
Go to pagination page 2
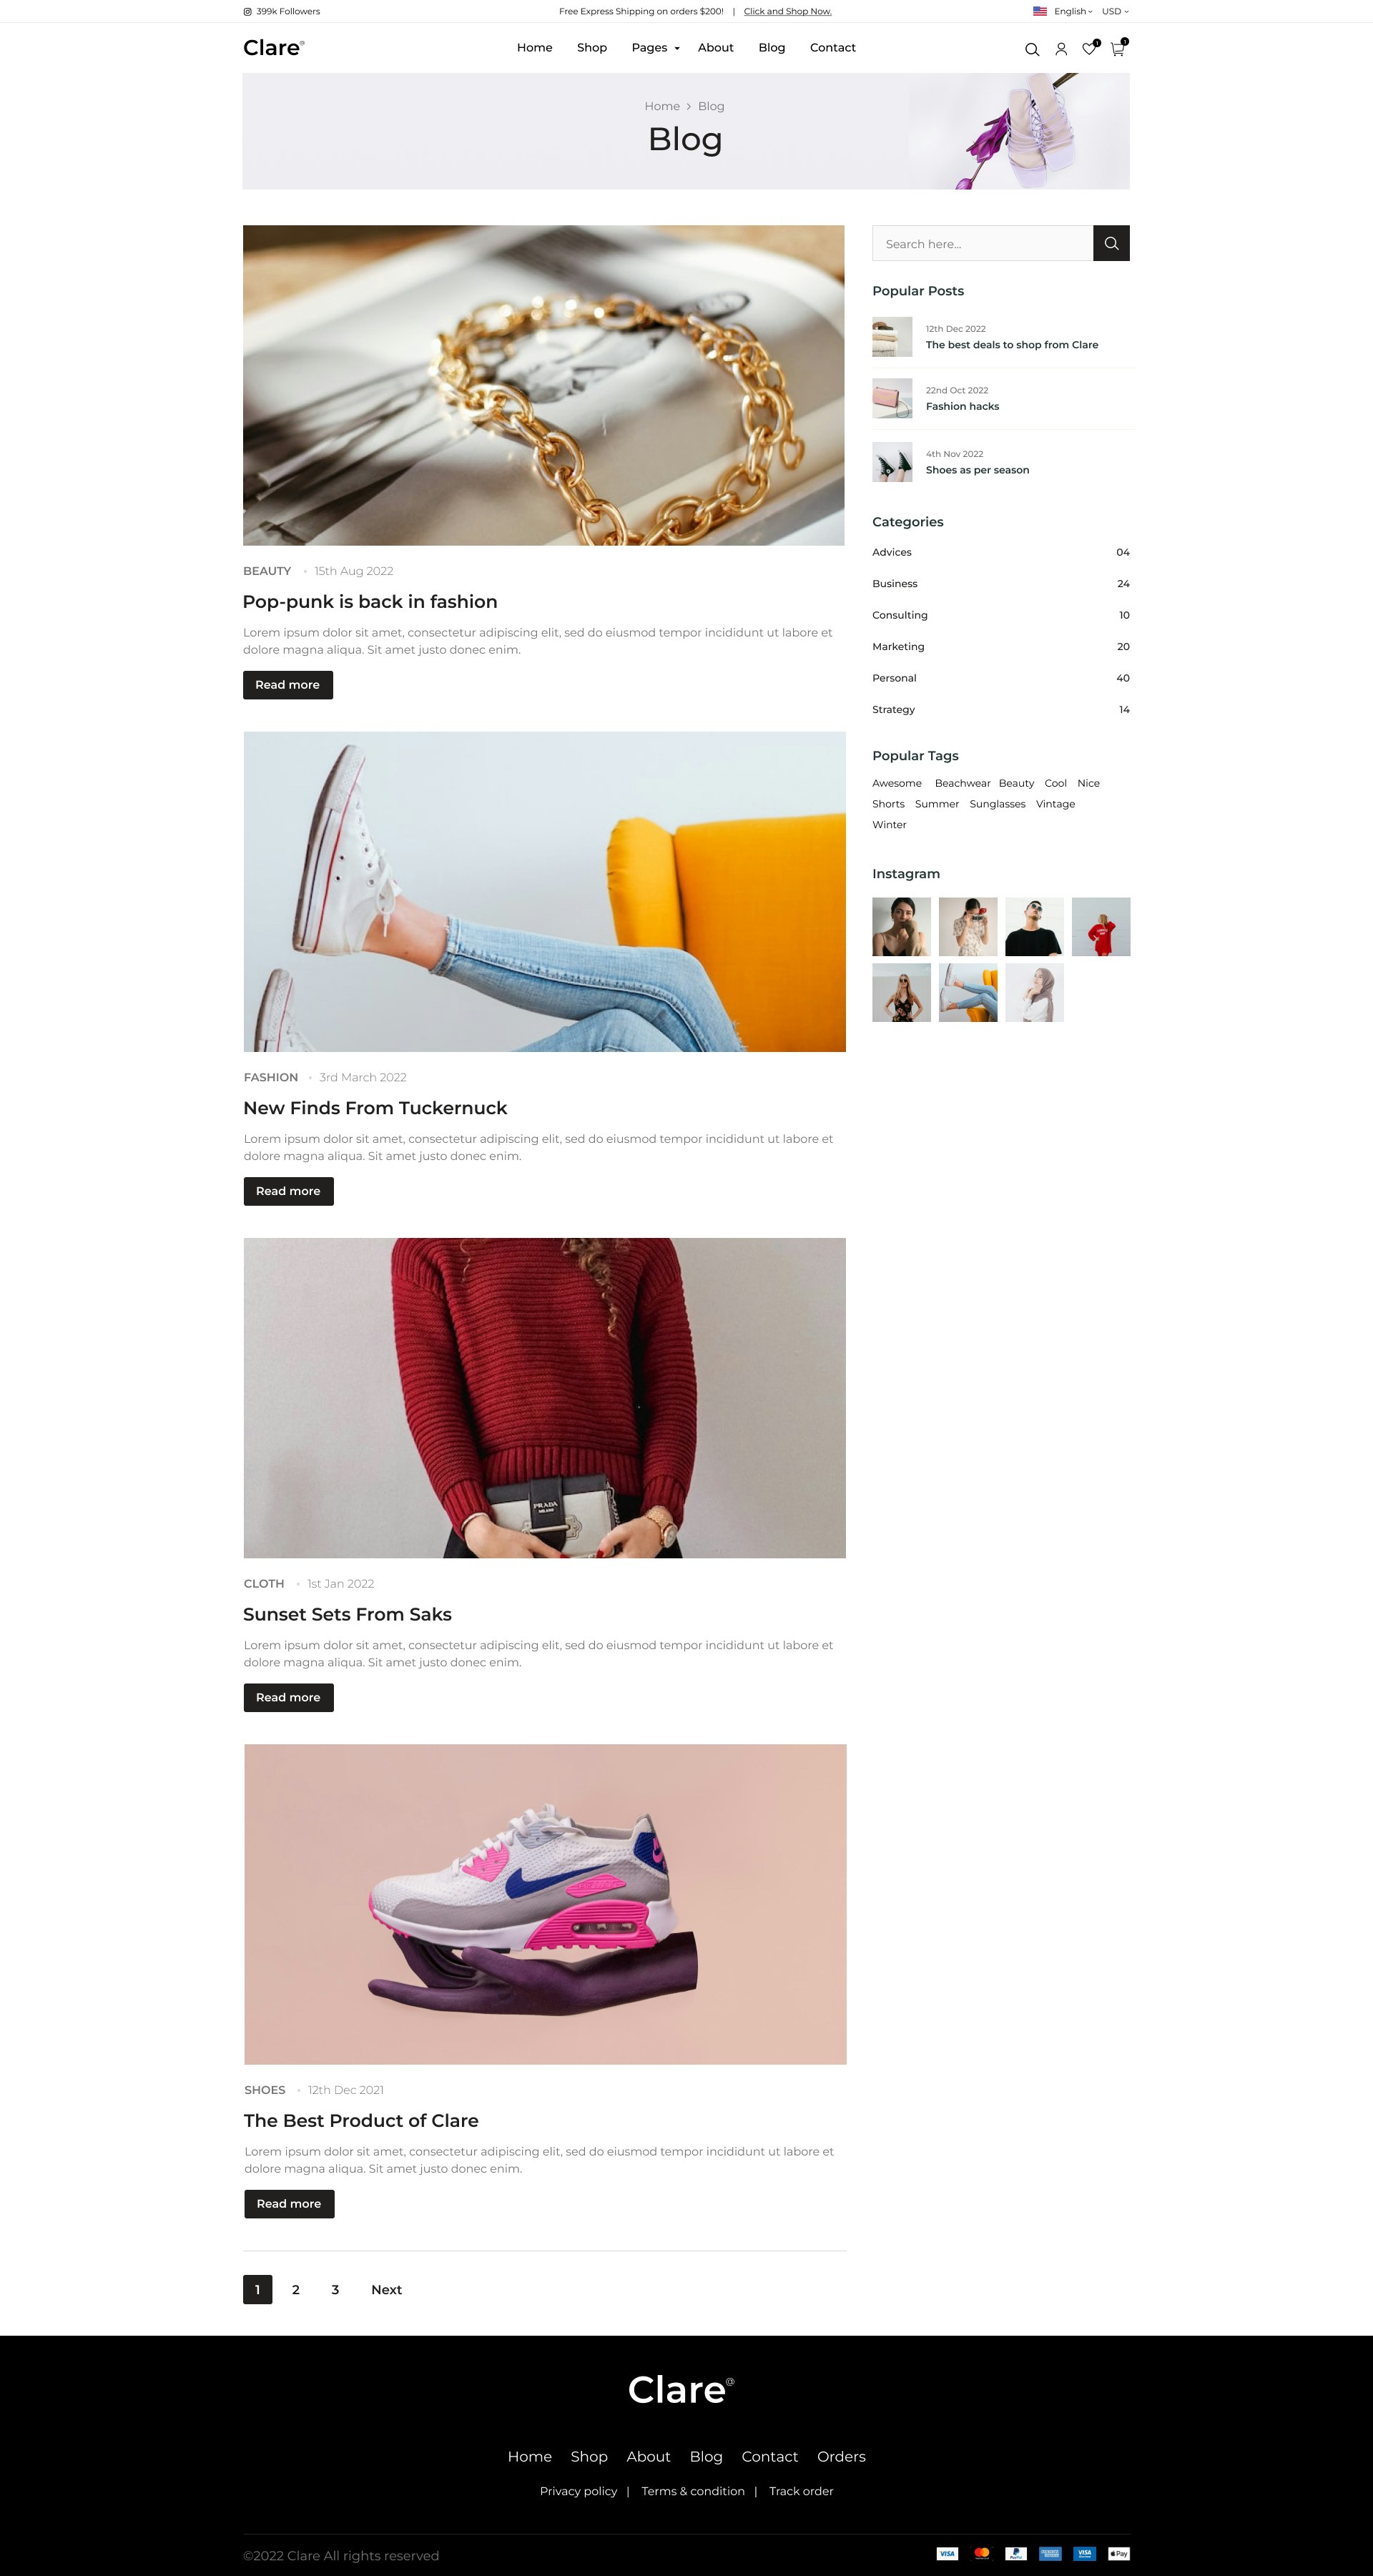pyautogui.click(x=296, y=2289)
